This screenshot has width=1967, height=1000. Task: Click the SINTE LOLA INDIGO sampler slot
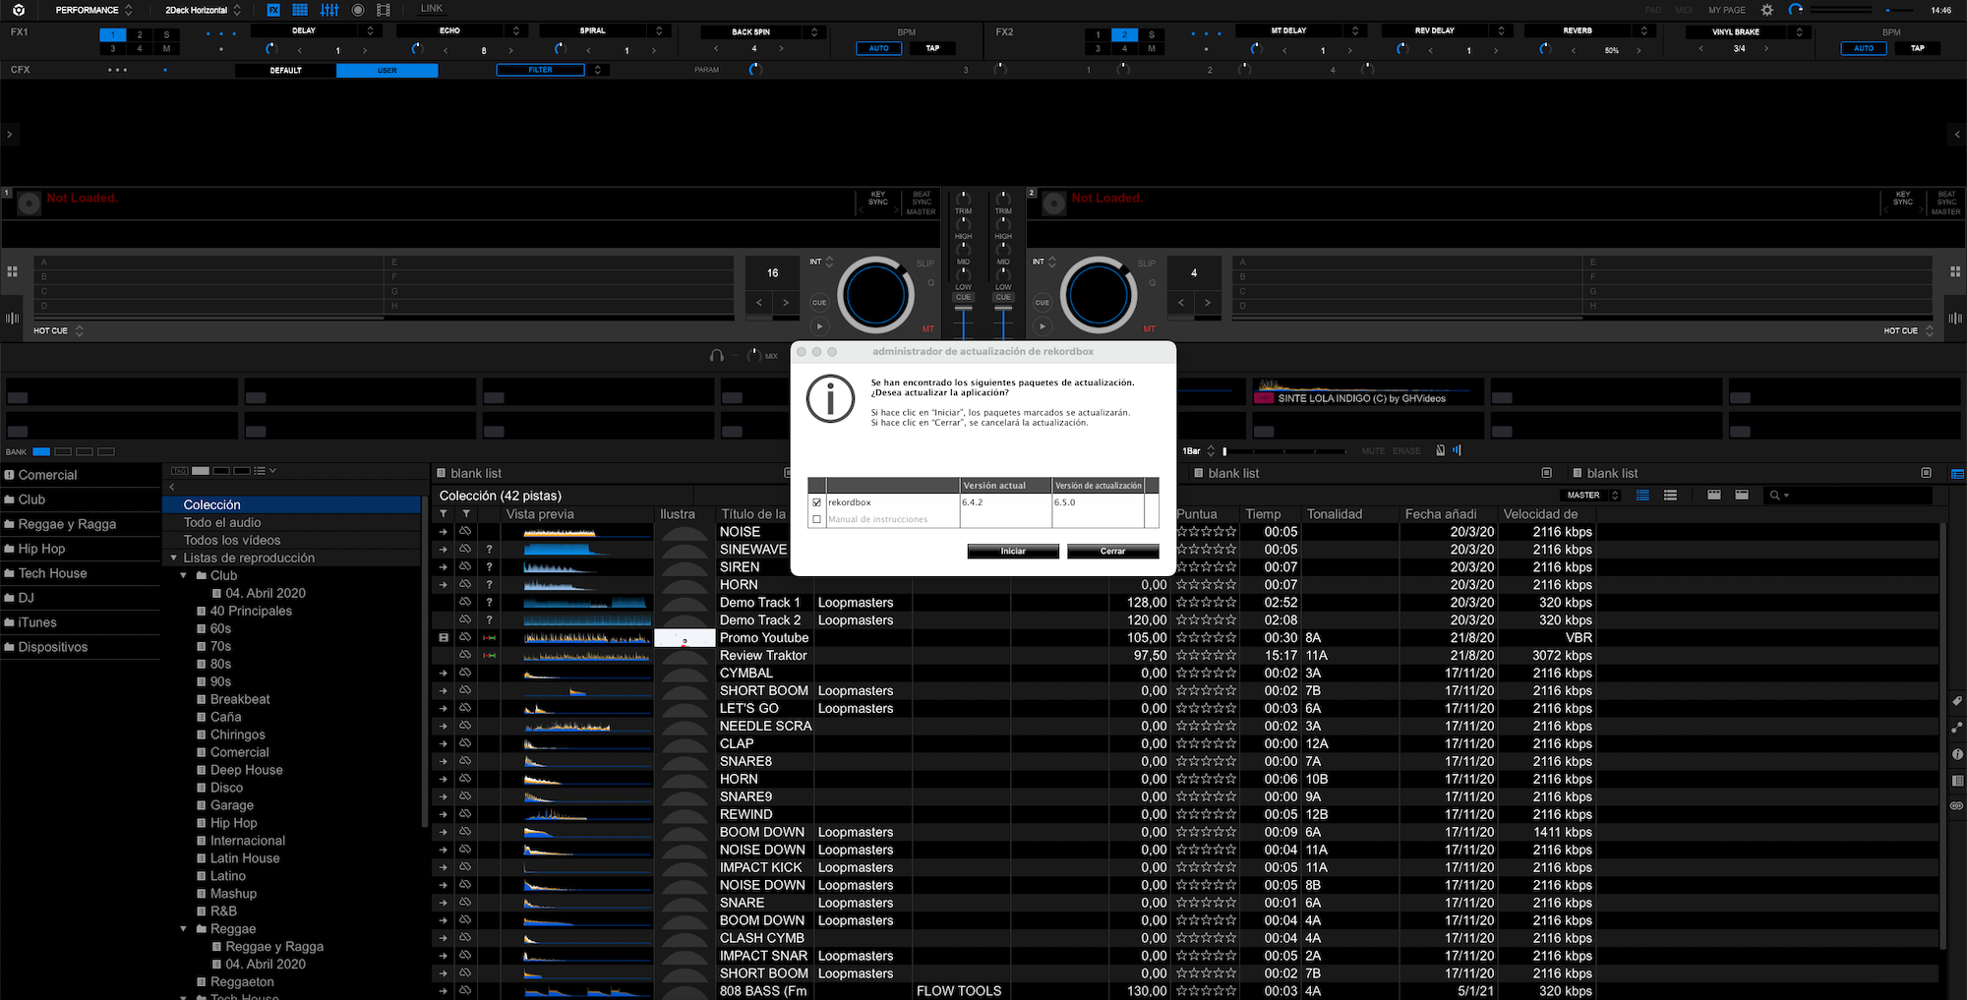[x=1369, y=391]
